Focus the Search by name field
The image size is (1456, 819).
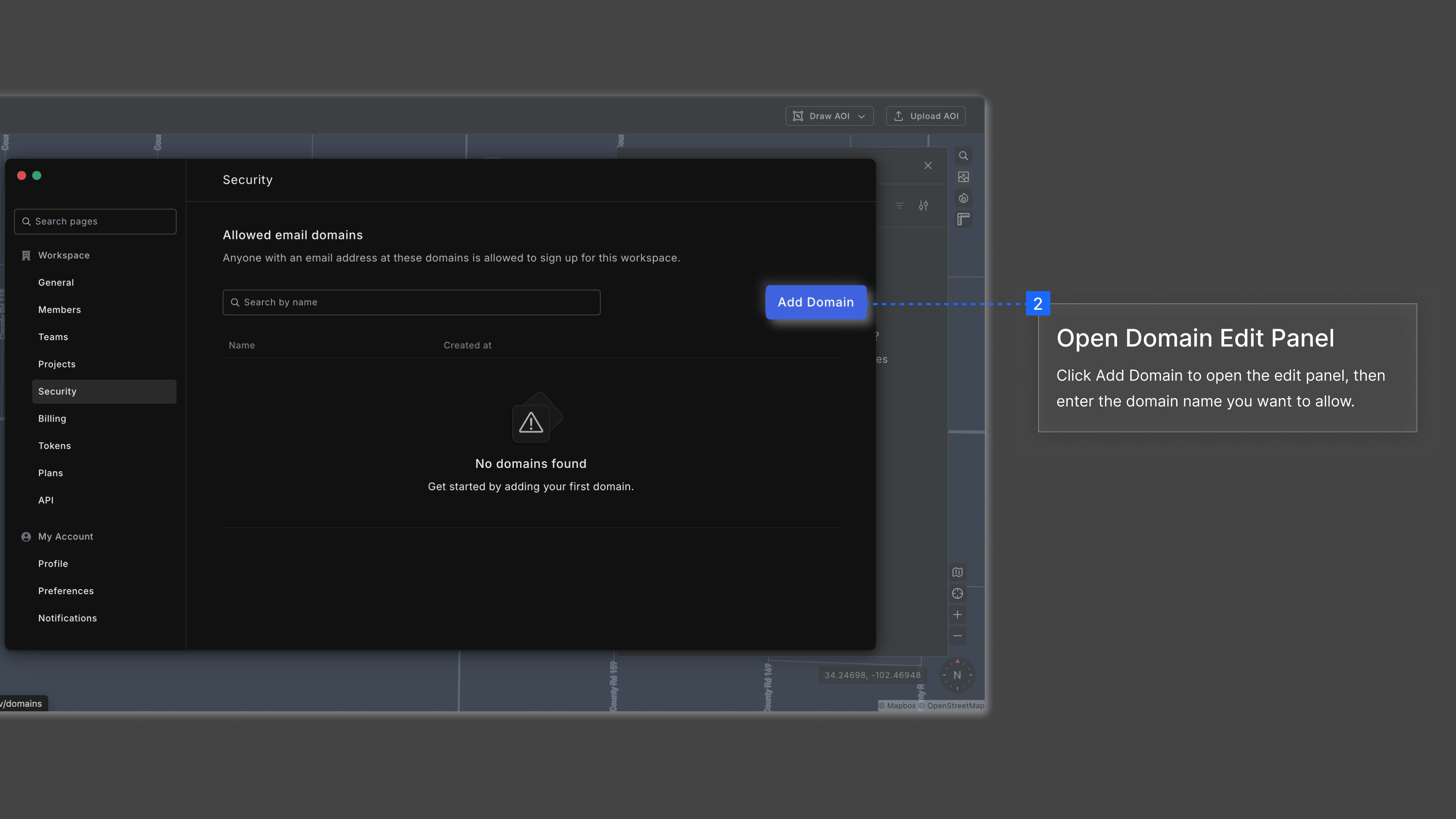[x=411, y=303]
